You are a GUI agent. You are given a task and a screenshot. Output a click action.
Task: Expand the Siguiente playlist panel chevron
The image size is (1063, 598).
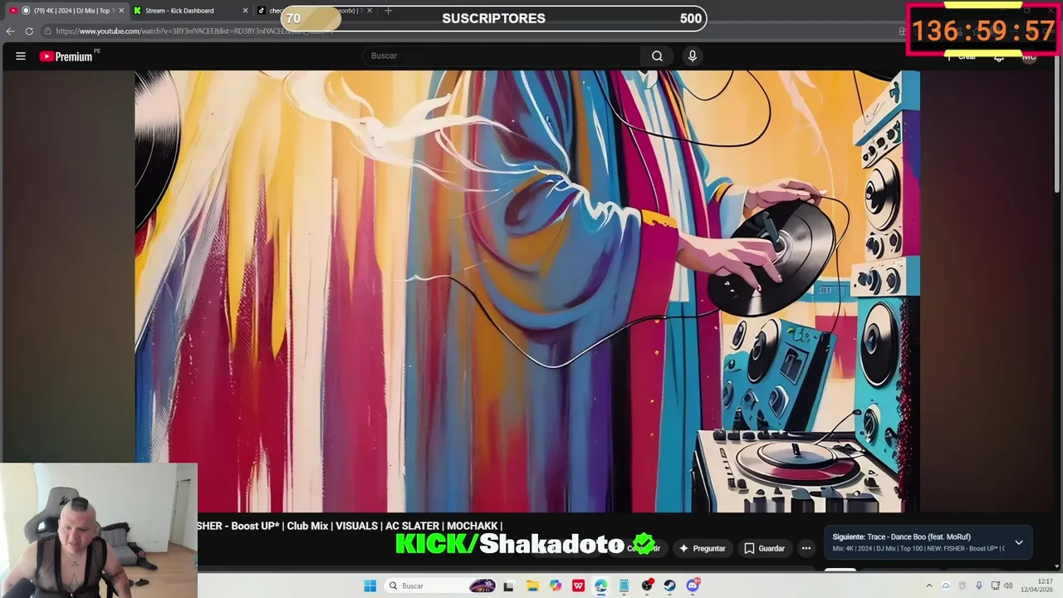(1019, 542)
